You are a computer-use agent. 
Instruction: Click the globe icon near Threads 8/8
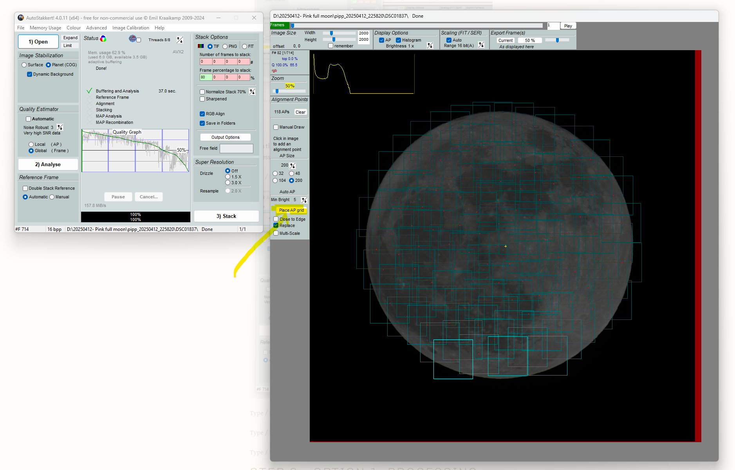tap(132, 39)
